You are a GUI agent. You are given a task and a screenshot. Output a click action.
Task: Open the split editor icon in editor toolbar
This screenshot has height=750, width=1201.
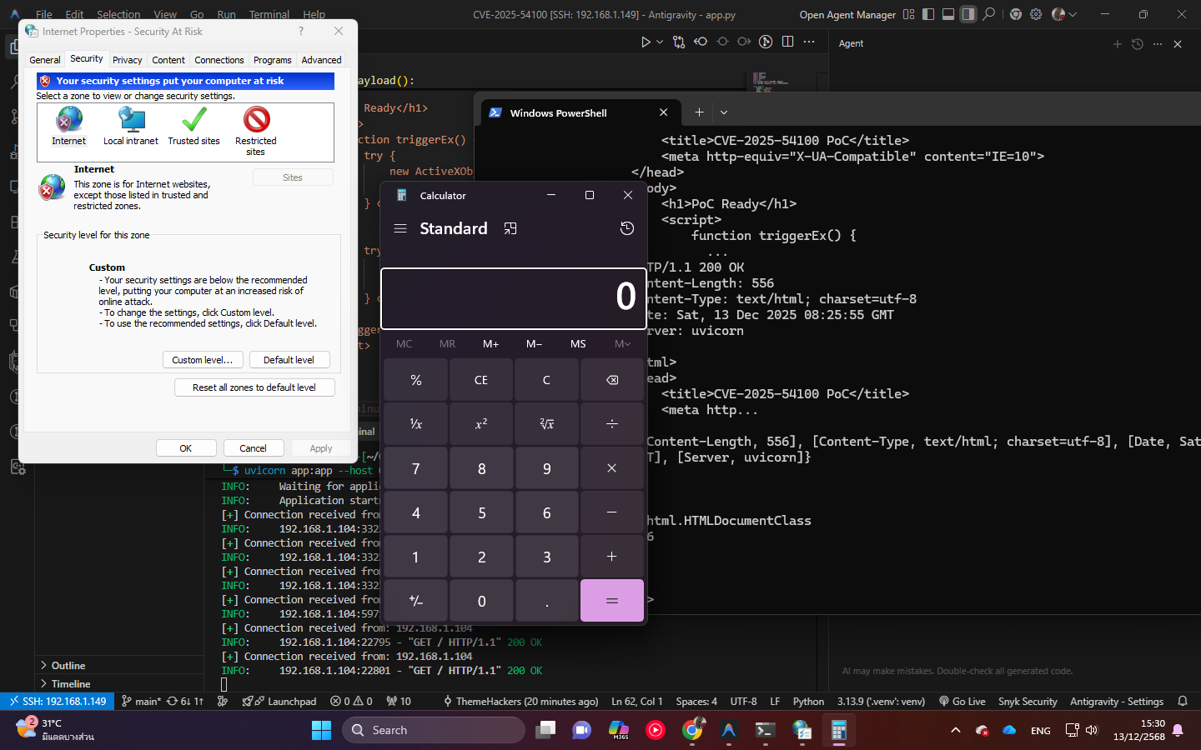pos(787,42)
